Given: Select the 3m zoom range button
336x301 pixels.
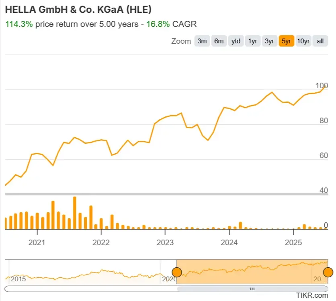Looking at the screenshot, I should 202,41.
